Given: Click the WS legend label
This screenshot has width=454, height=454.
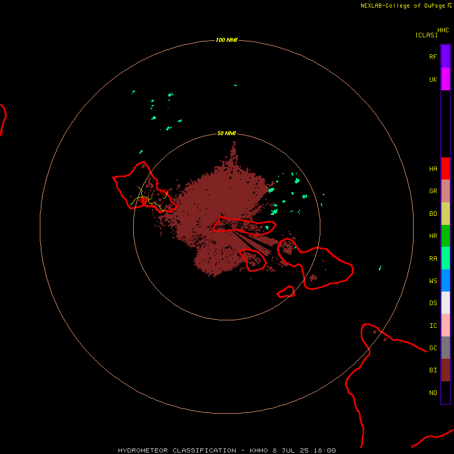Looking at the screenshot, I should click(433, 281).
